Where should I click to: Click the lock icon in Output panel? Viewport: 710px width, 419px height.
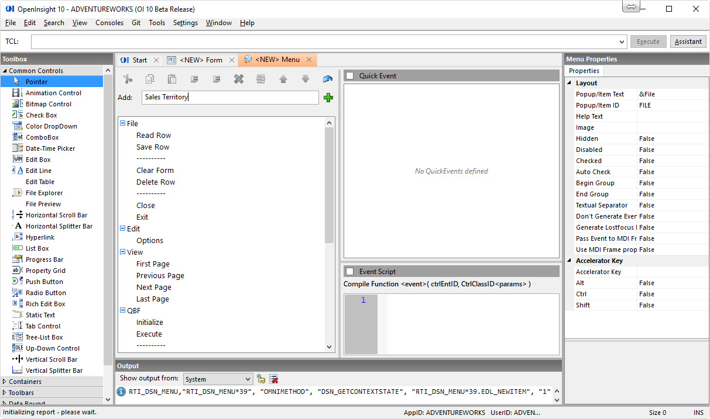click(261, 379)
